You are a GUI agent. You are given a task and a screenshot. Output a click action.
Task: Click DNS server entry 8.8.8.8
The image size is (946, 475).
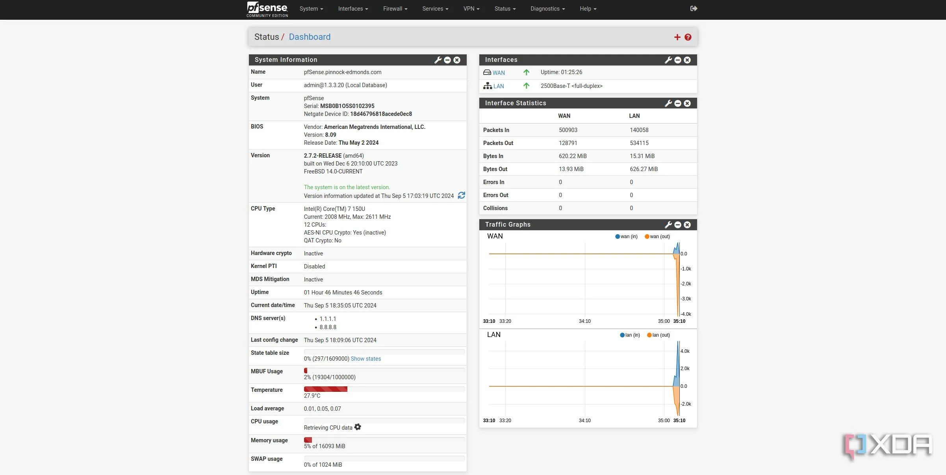click(x=328, y=327)
